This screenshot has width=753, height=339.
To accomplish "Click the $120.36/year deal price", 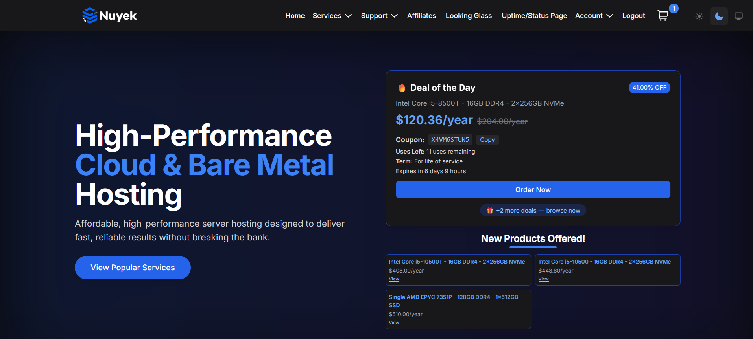I will [434, 120].
